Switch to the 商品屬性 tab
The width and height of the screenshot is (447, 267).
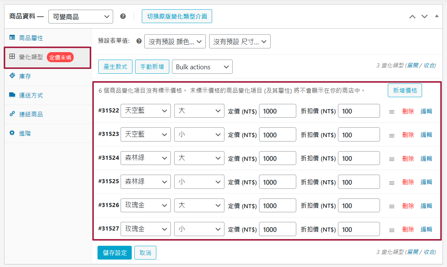[31, 38]
